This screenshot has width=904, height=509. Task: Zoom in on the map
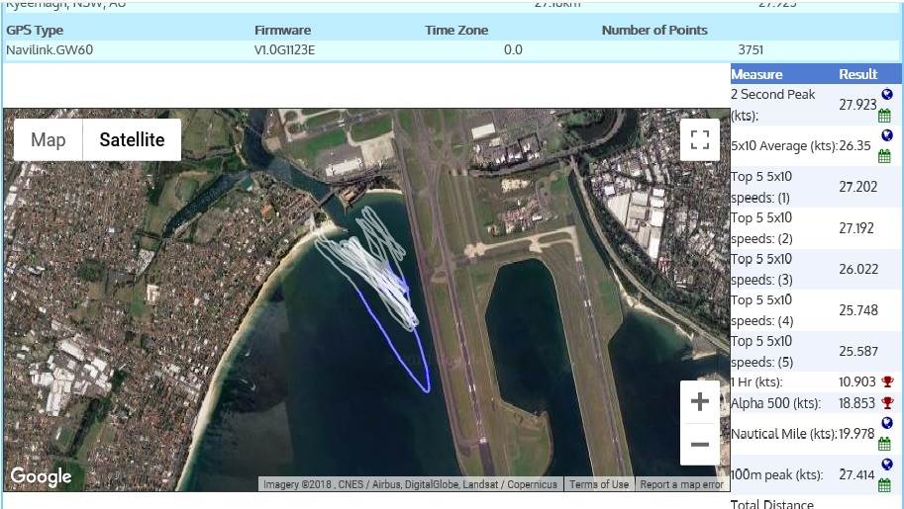700,402
